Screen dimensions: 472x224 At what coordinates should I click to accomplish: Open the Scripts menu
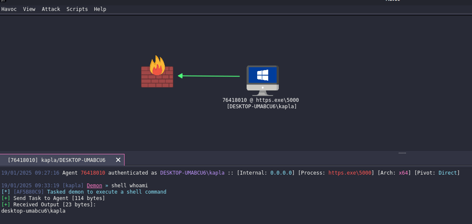click(77, 9)
